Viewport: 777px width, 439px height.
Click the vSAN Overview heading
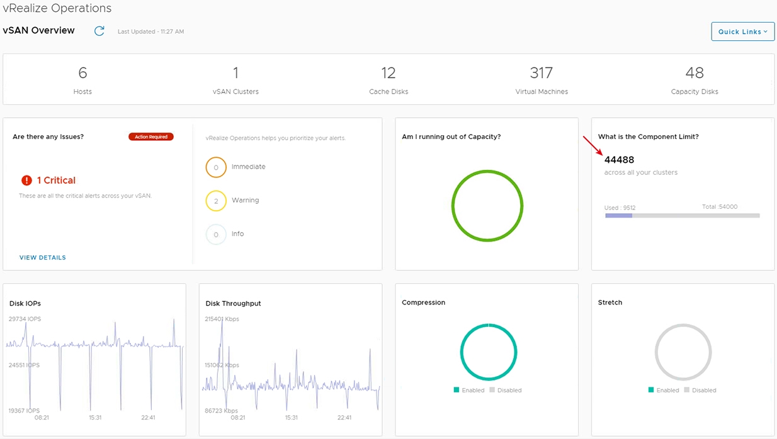coord(38,30)
